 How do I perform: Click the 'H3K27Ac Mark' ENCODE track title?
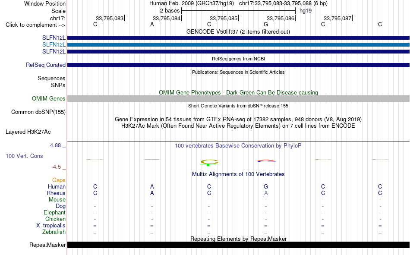238,126
